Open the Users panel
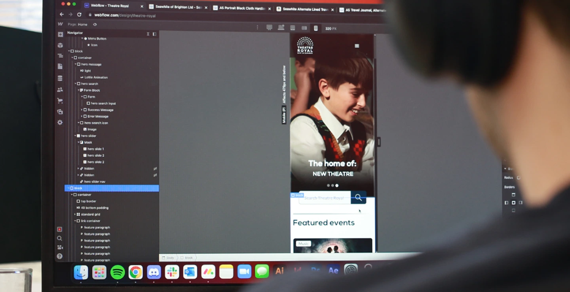Viewport: 570px width, 292px height. 60,89
